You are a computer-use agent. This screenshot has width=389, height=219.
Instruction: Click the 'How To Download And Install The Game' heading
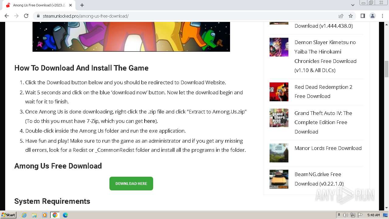[x=81, y=68]
